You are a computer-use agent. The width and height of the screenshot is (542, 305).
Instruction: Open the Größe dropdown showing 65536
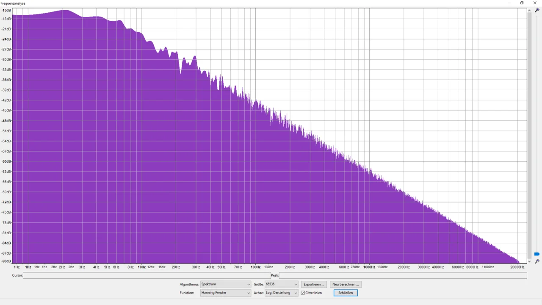tap(281, 284)
